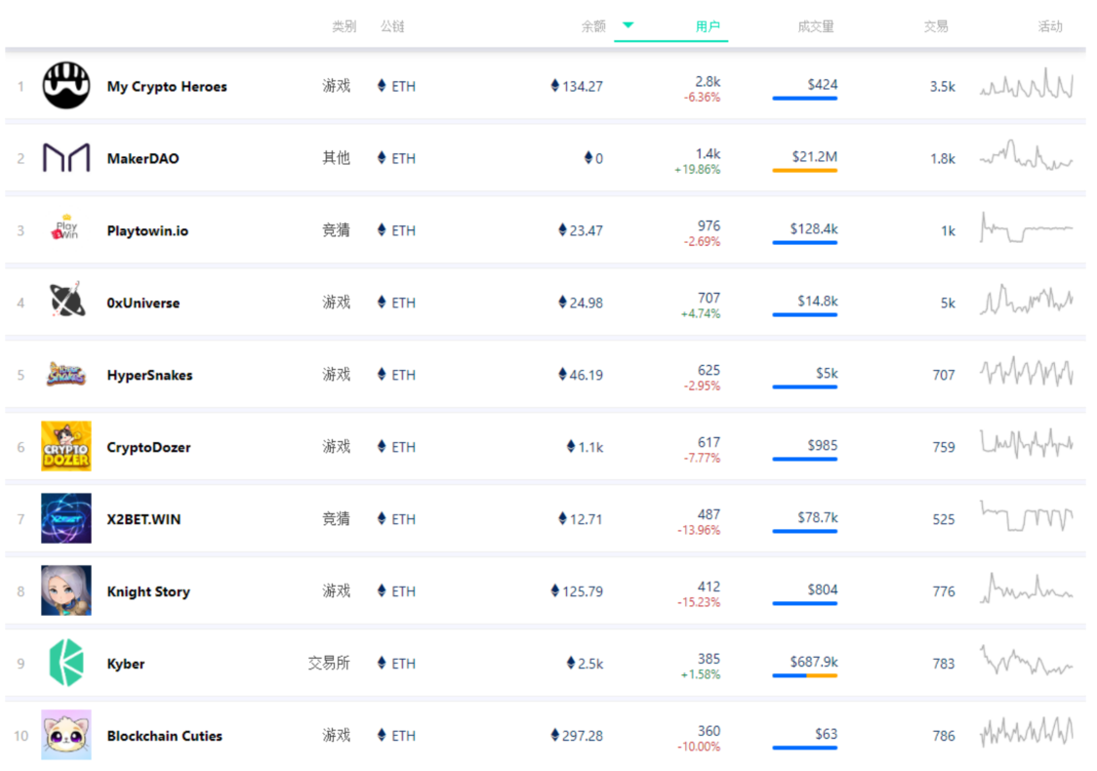
Task: Click the CryptoDozer logo icon
Action: click(x=65, y=446)
